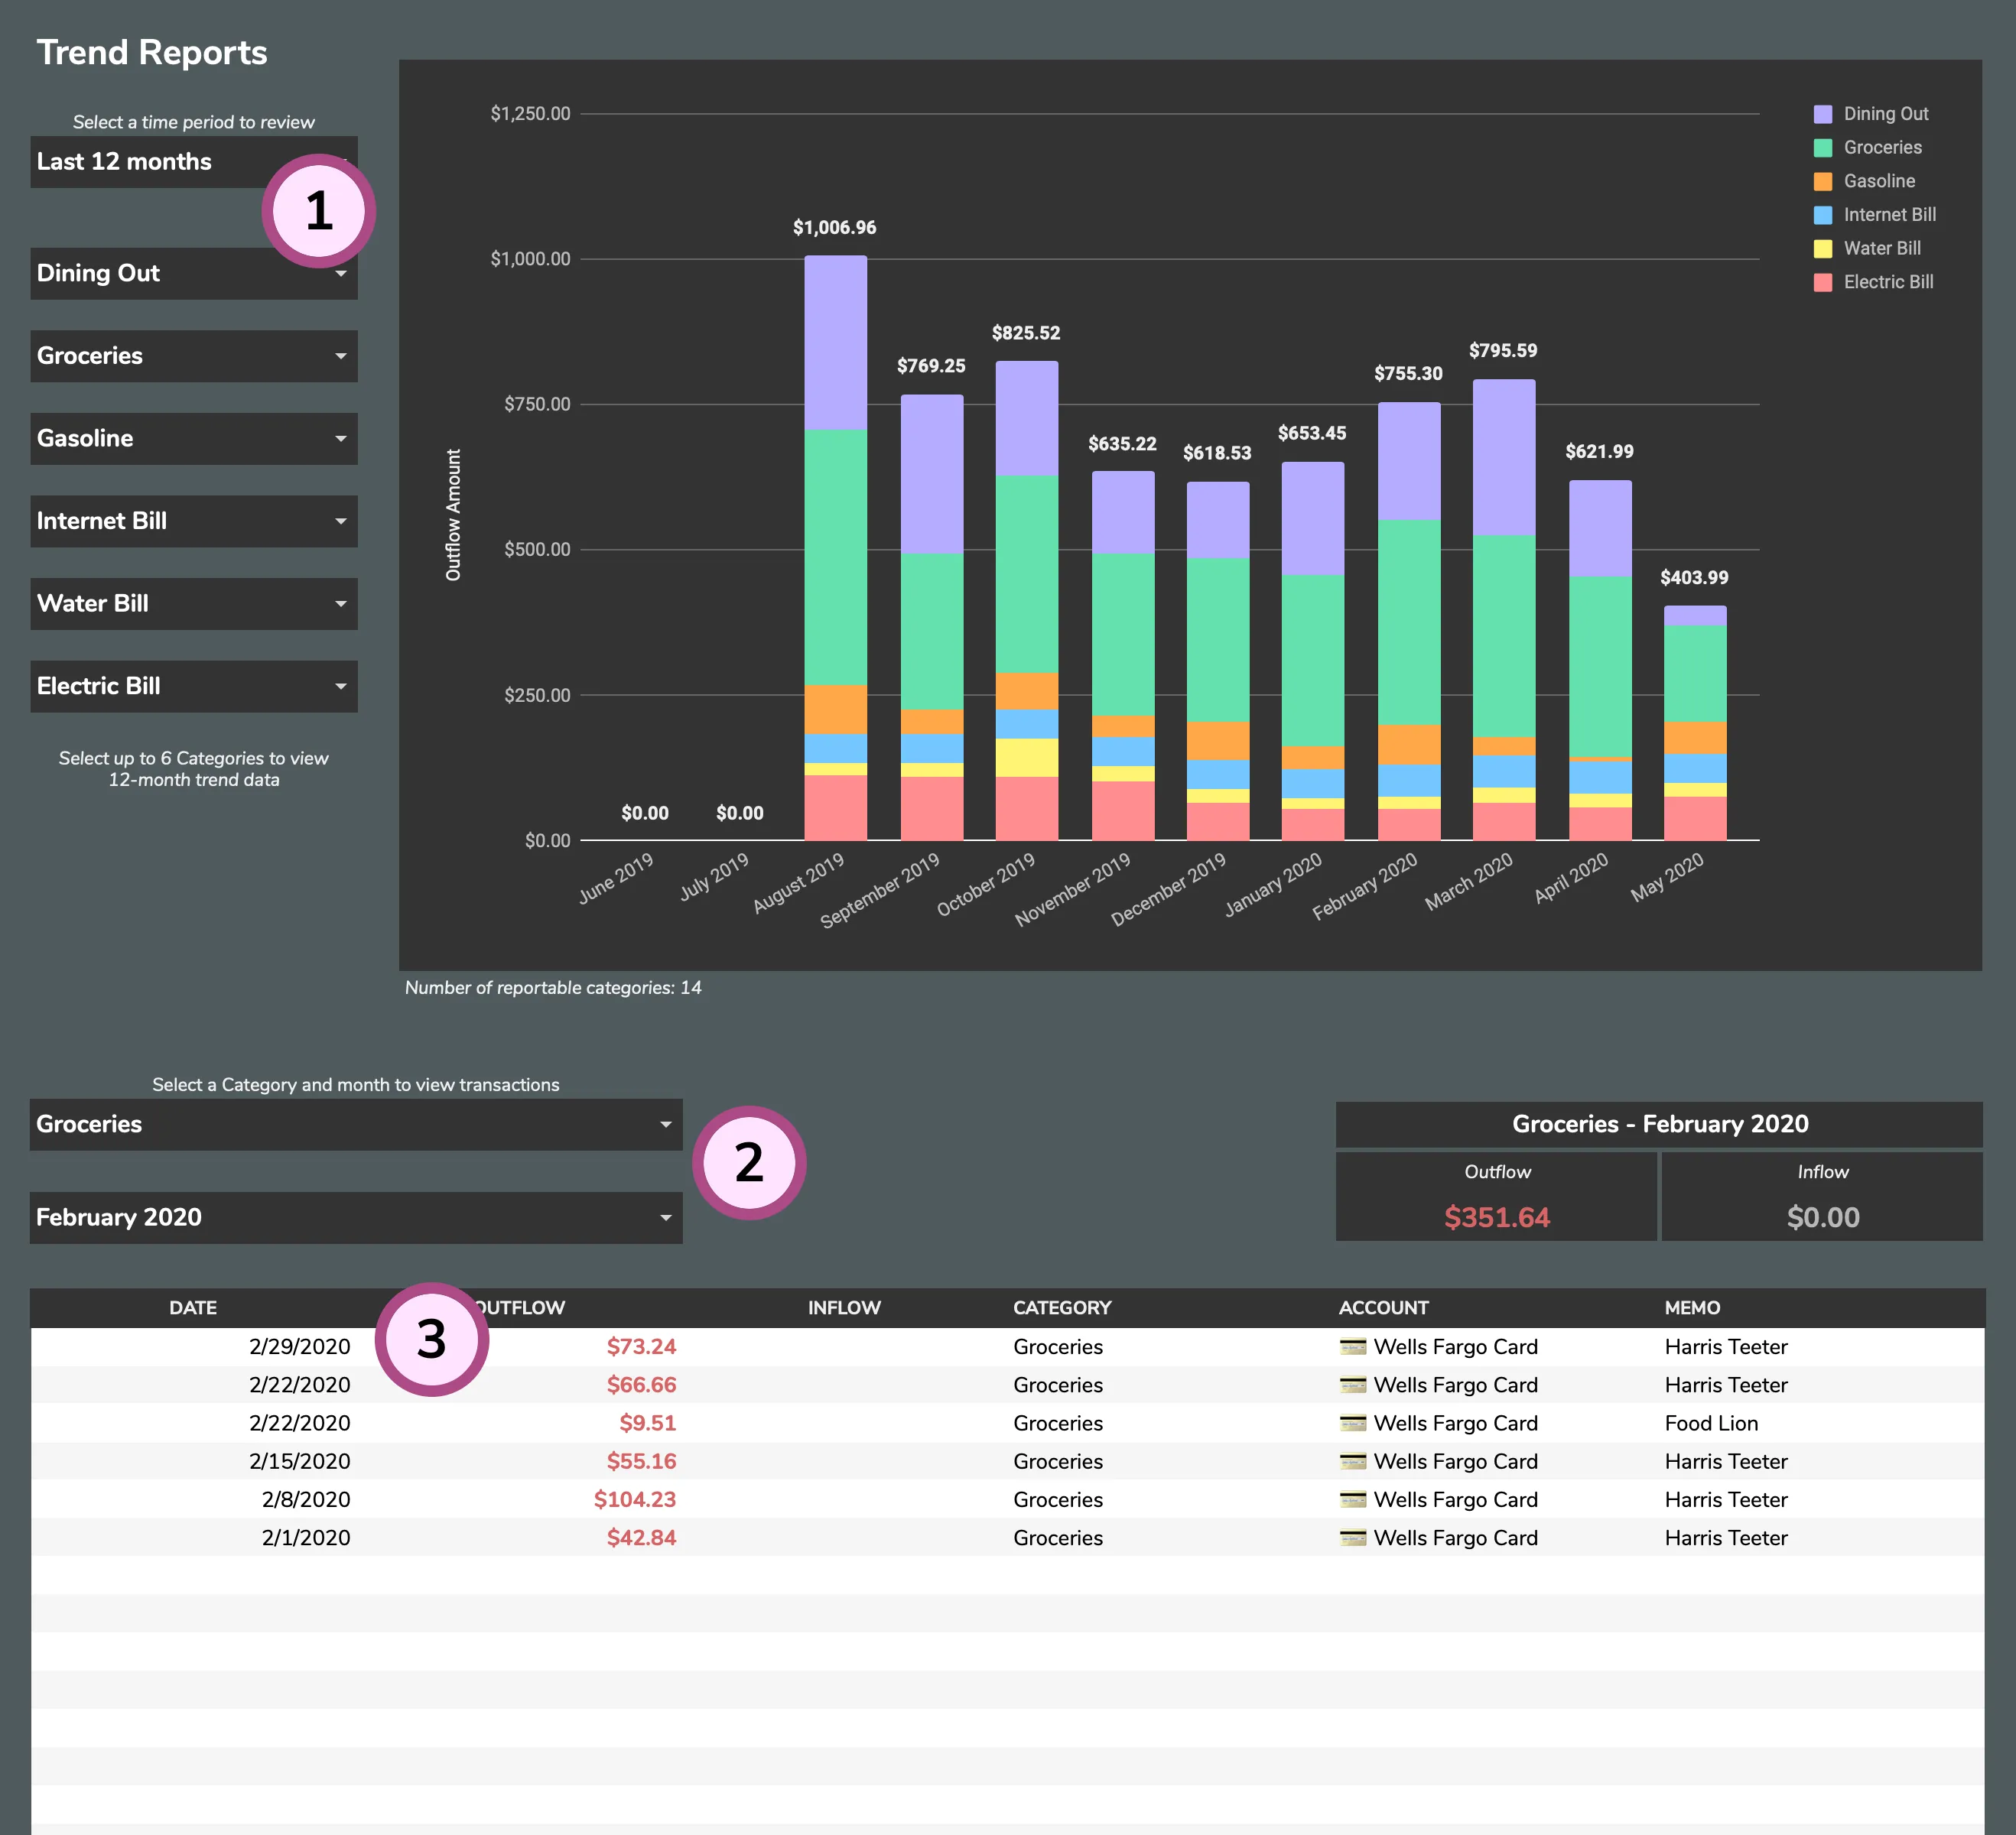The width and height of the screenshot is (2016, 1835).
Task: Click the green Groceries legend swatch
Action: point(1822,147)
